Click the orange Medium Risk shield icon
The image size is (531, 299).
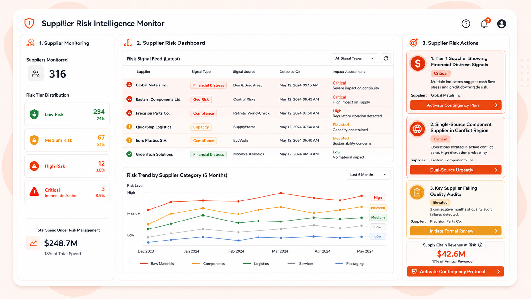point(34,140)
